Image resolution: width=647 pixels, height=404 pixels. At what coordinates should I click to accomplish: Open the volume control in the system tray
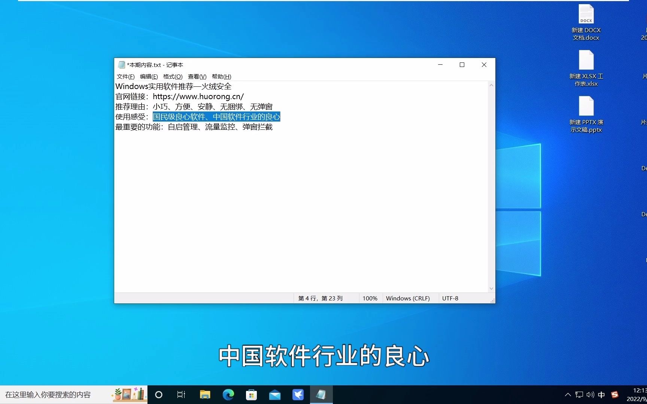point(590,395)
